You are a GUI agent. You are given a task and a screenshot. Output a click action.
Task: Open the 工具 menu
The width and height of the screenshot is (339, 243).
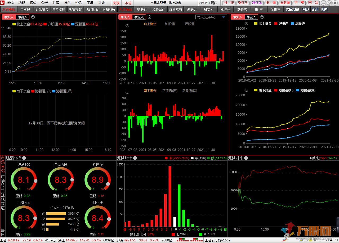(x=90, y=3)
